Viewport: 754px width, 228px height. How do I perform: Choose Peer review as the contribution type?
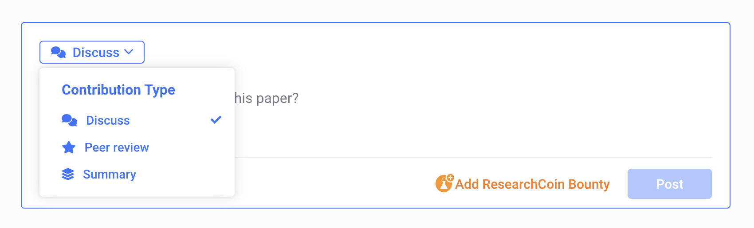[x=137, y=147]
